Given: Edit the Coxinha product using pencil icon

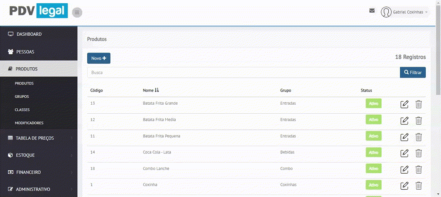Looking at the screenshot, I should click(404, 186).
